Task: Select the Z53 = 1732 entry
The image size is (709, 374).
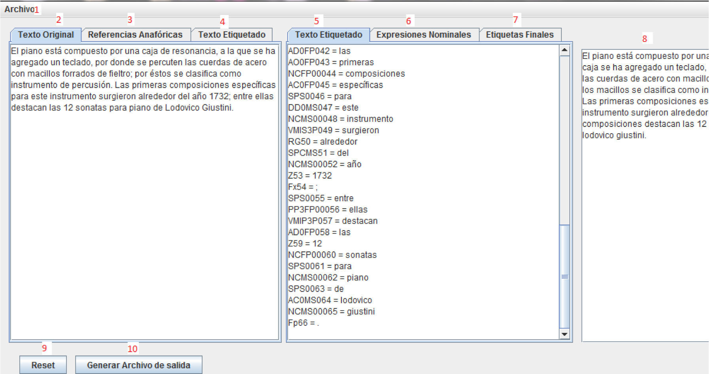Action: [310, 176]
